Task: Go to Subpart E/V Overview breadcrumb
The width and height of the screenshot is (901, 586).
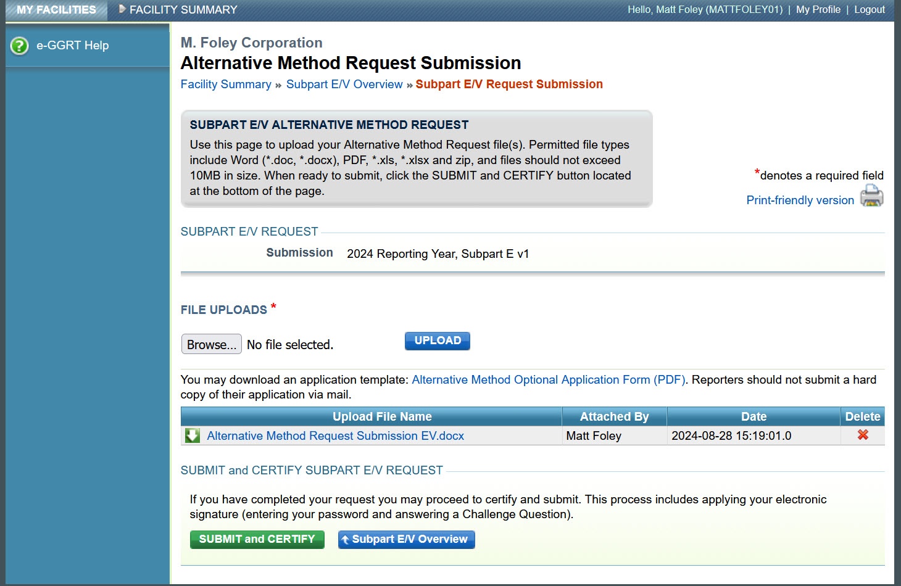Action: point(344,84)
